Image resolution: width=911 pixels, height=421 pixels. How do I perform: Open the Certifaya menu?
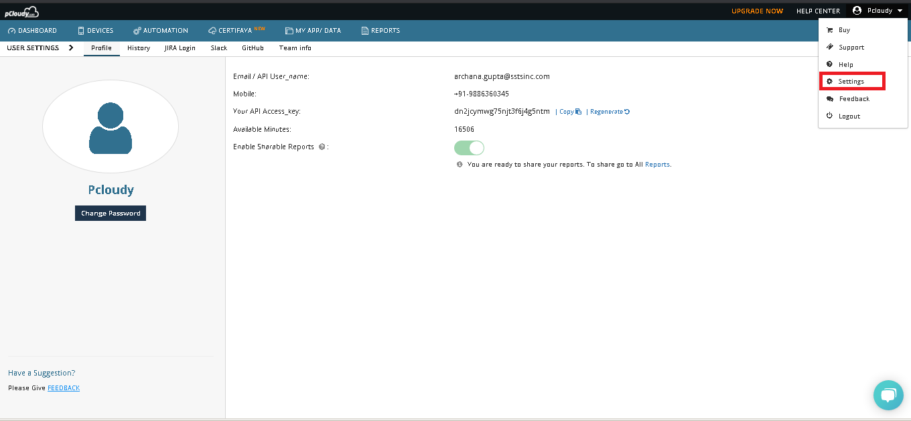(236, 31)
